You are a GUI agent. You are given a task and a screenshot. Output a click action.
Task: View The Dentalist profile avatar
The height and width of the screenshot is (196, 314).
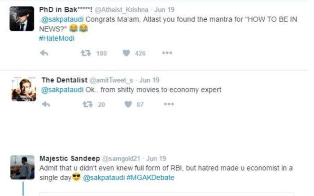pyautogui.click(x=24, y=89)
